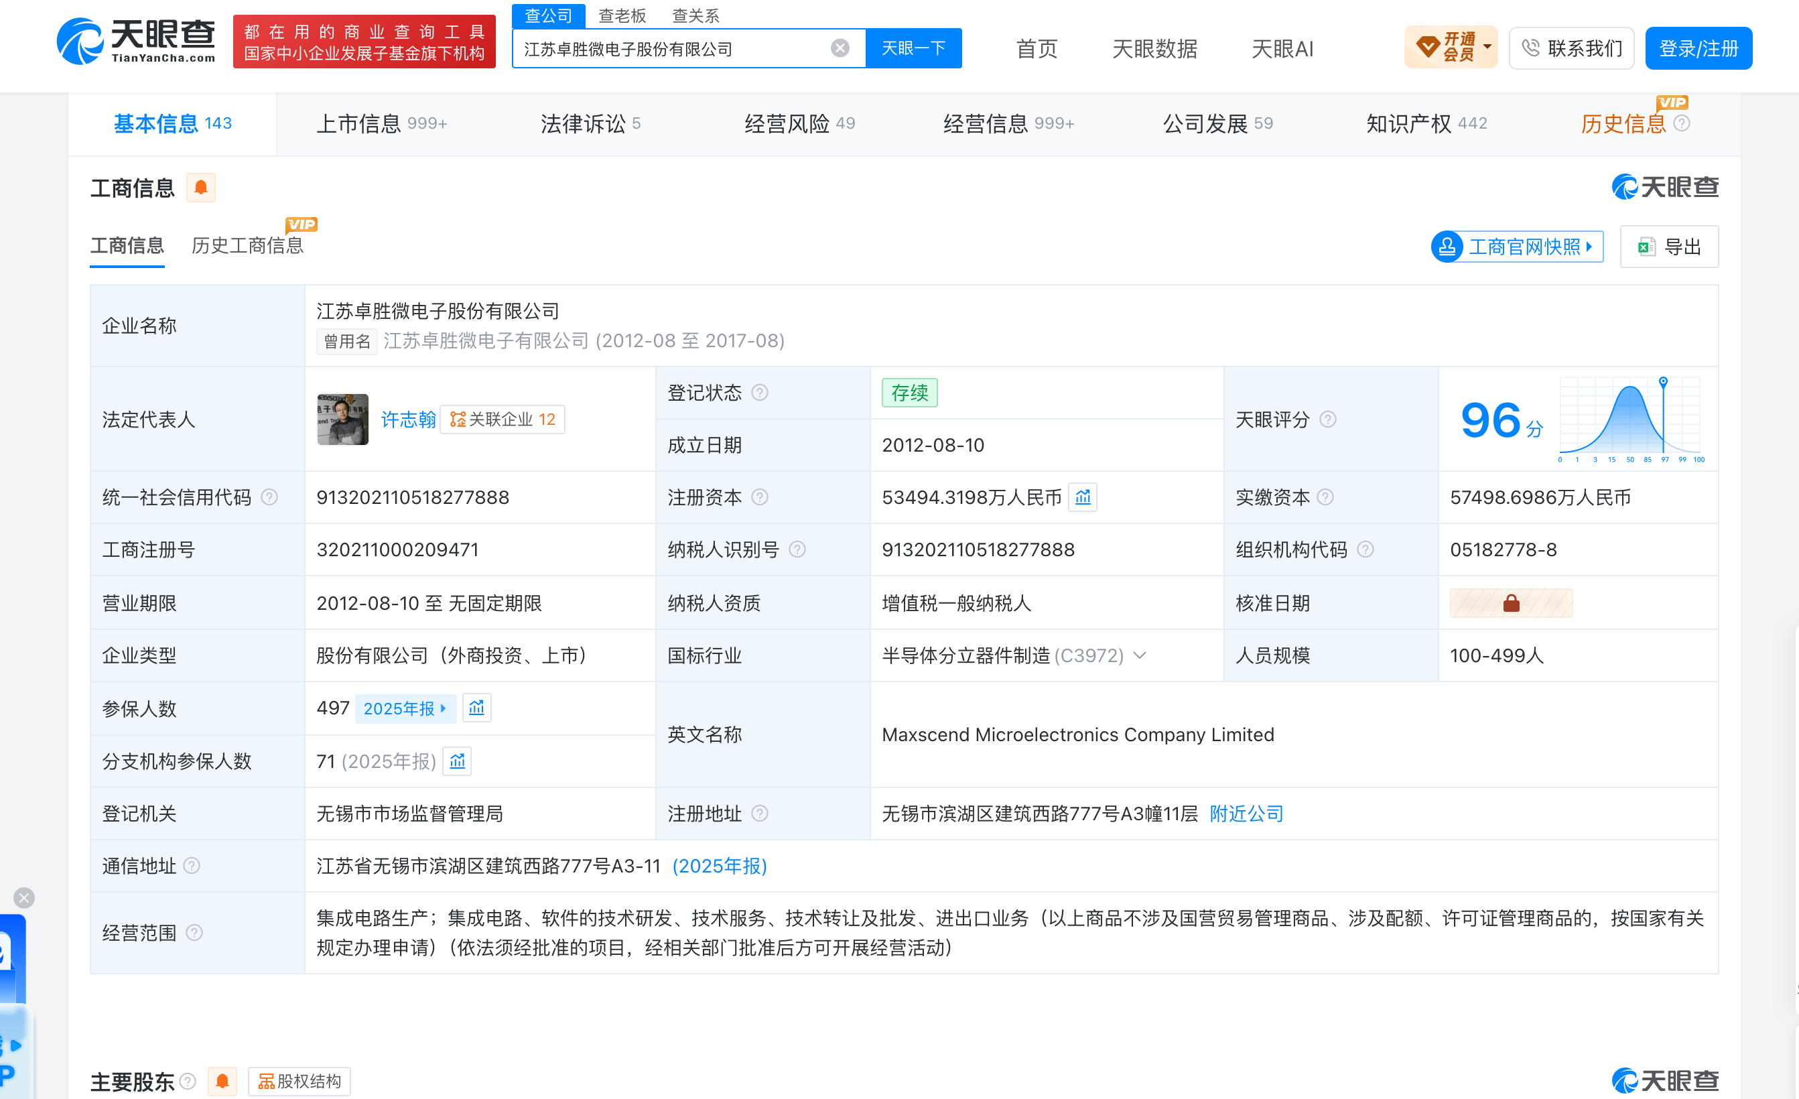Switch to the 上市信息 tab

[381, 123]
